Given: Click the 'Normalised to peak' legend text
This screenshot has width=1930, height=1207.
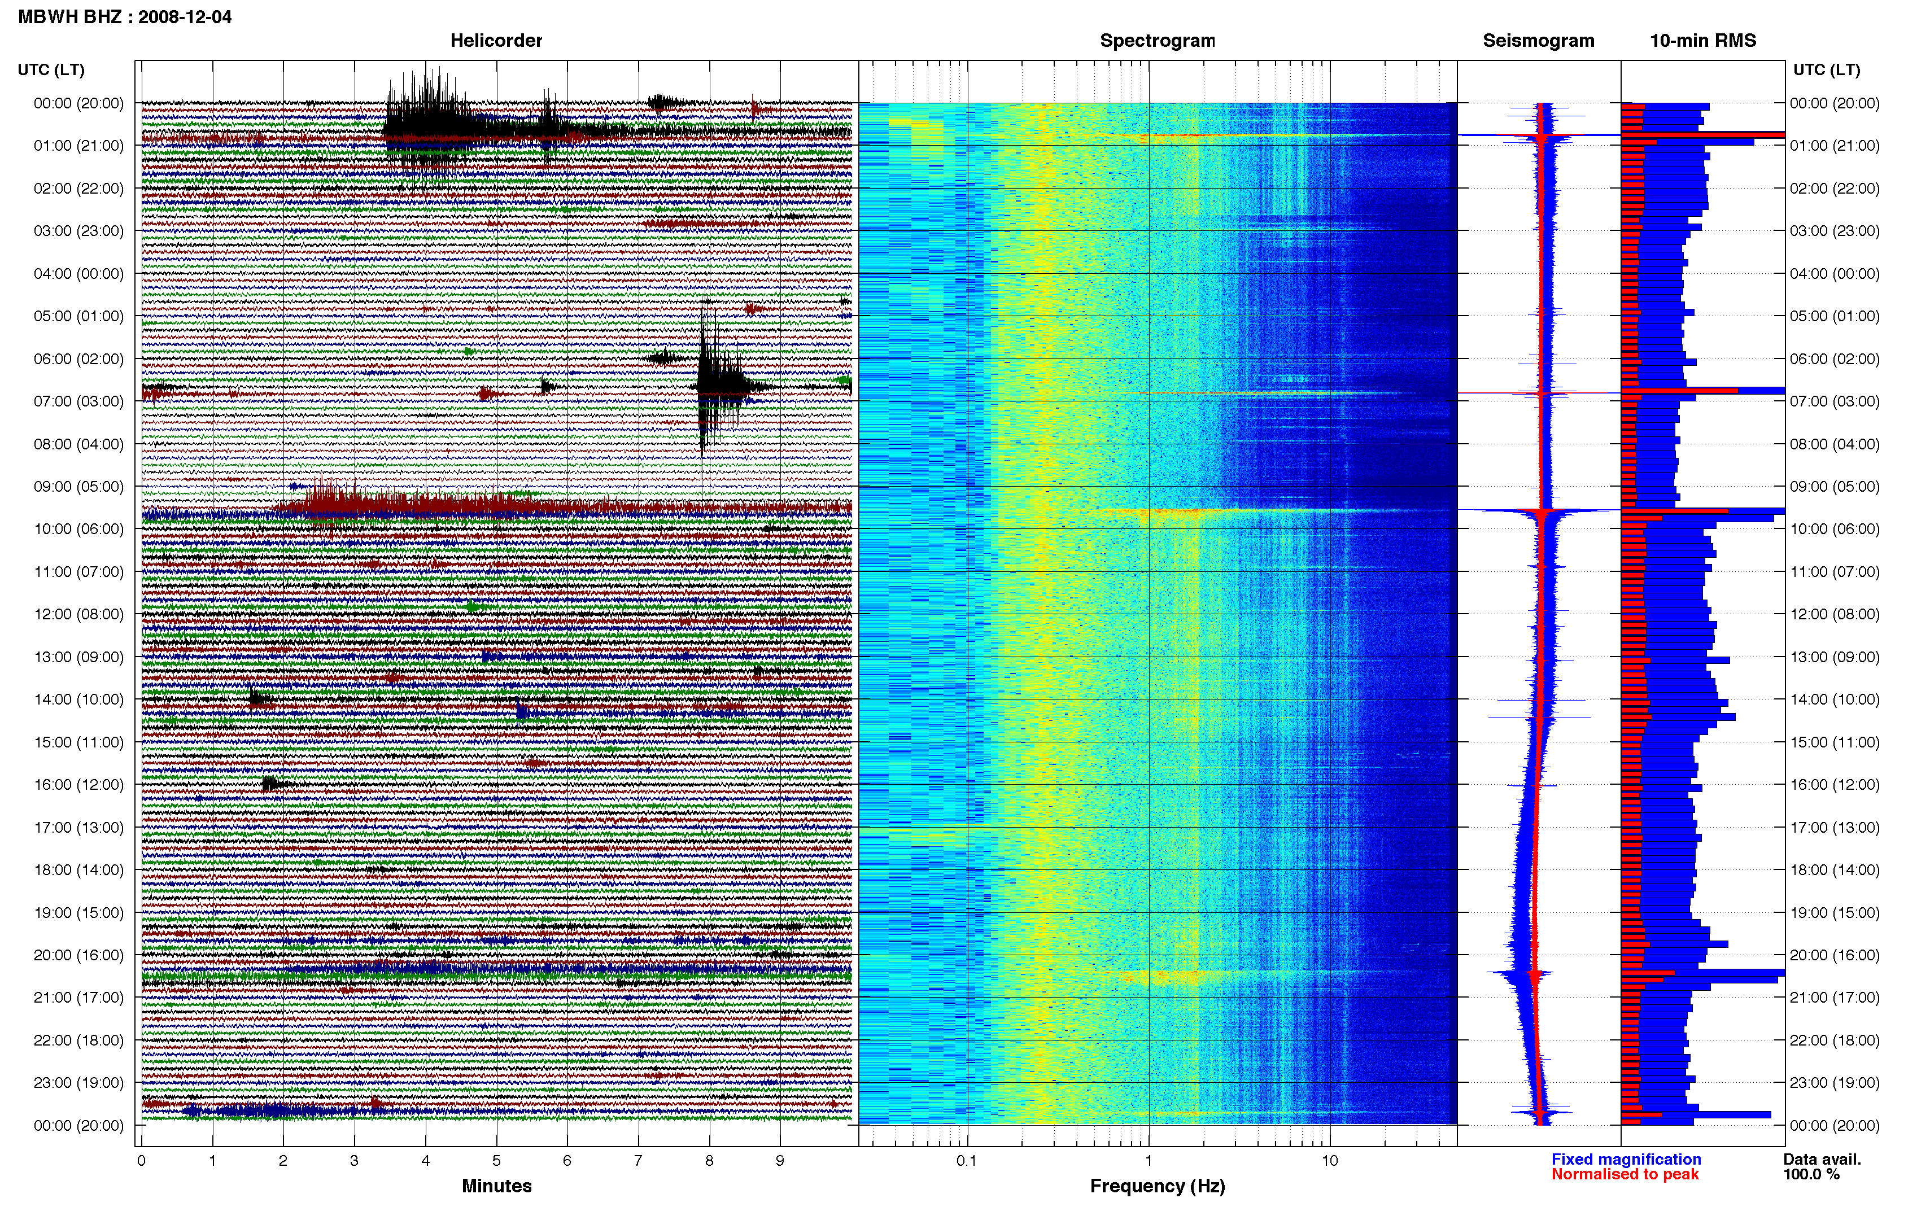Looking at the screenshot, I should point(1625,1174).
